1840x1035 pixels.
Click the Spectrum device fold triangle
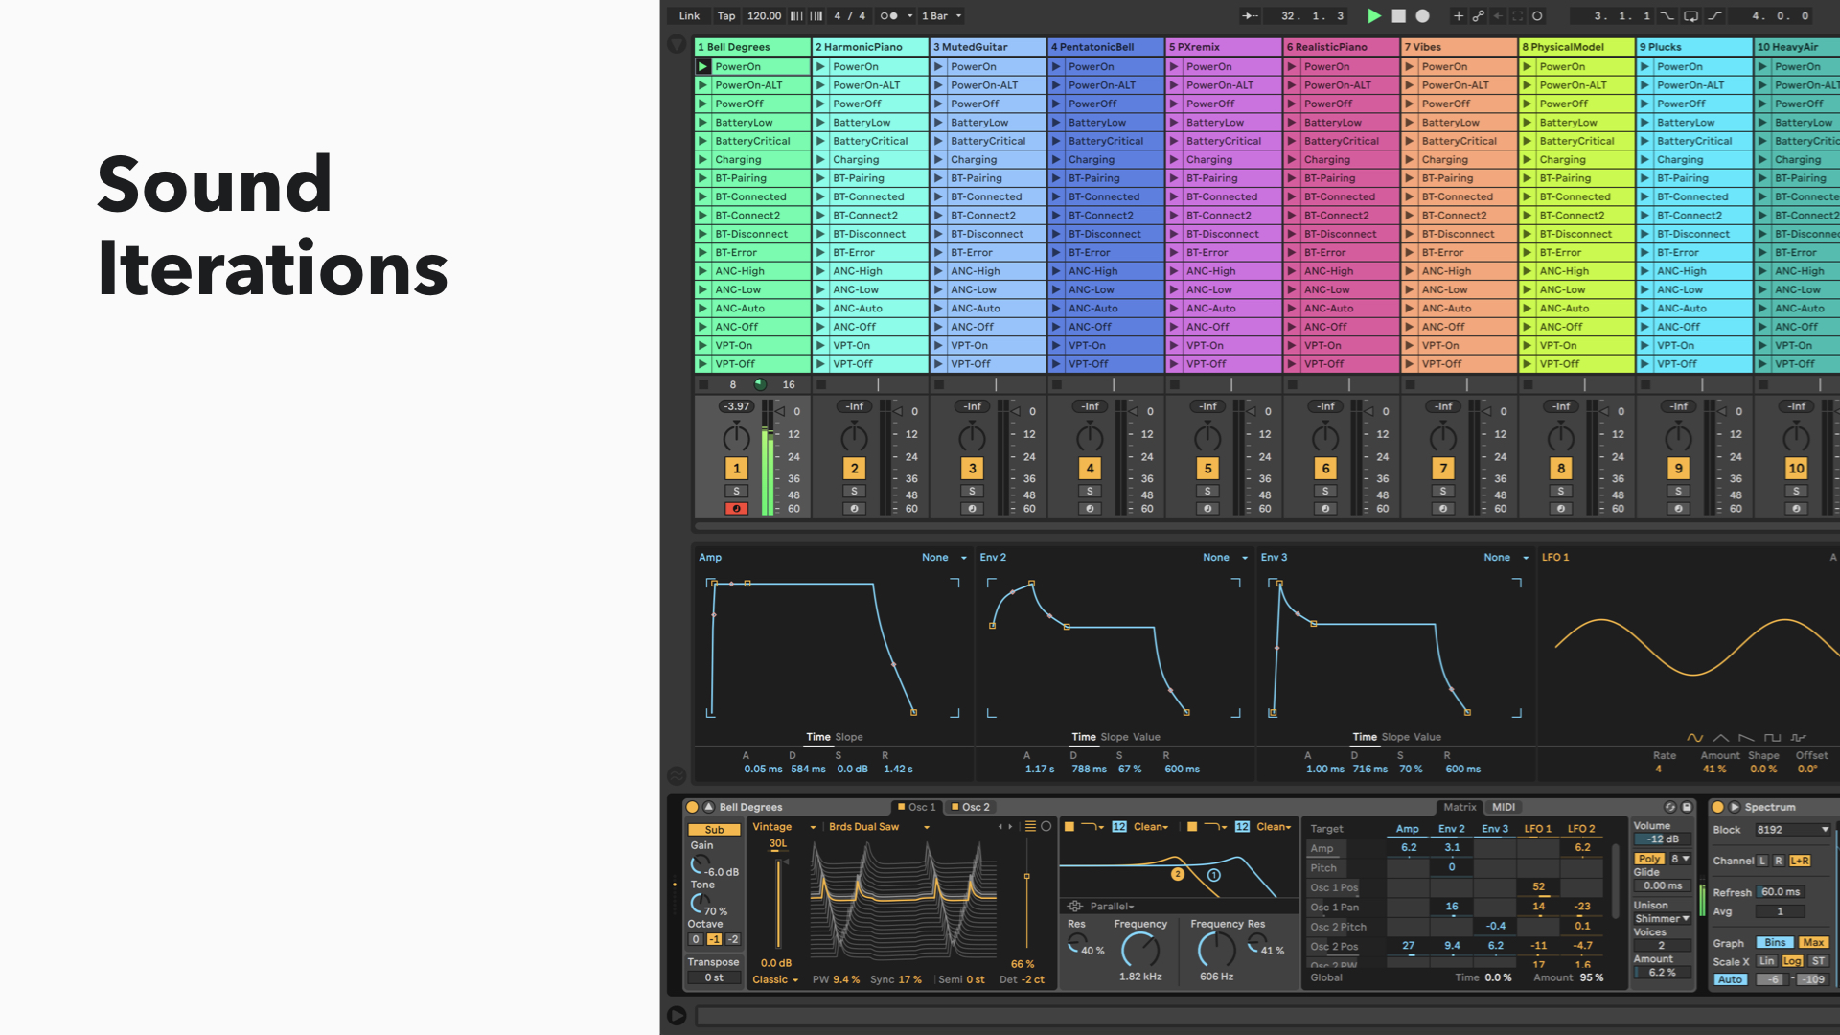[1734, 807]
